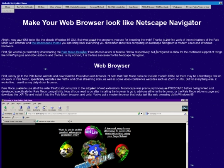Open the Edit menu in Pale Moon
Image resolution: width=224 pixels, height=168 pixels.
[8, 103]
